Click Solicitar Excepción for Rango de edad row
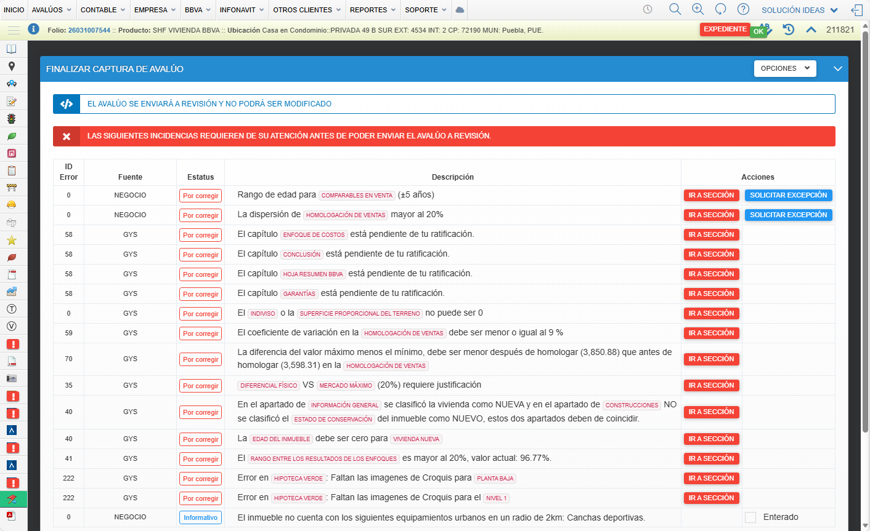 (788, 195)
